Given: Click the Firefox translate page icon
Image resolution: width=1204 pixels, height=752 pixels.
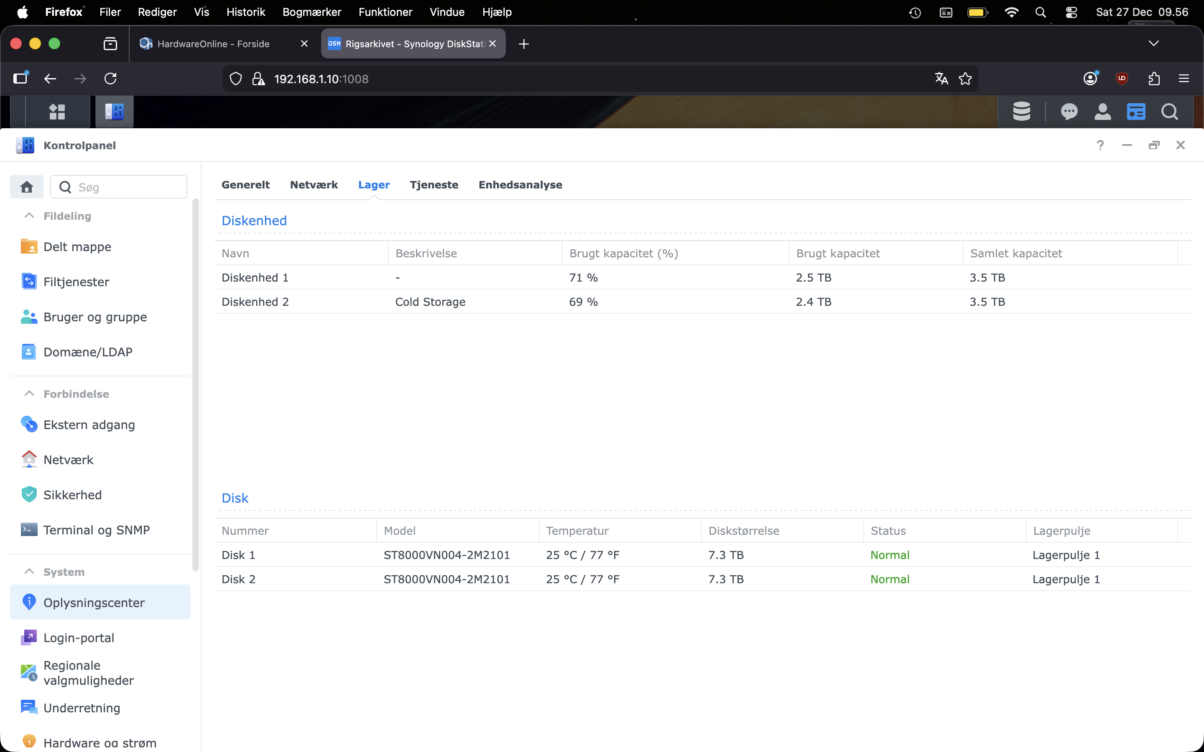Looking at the screenshot, I should 941,79.
